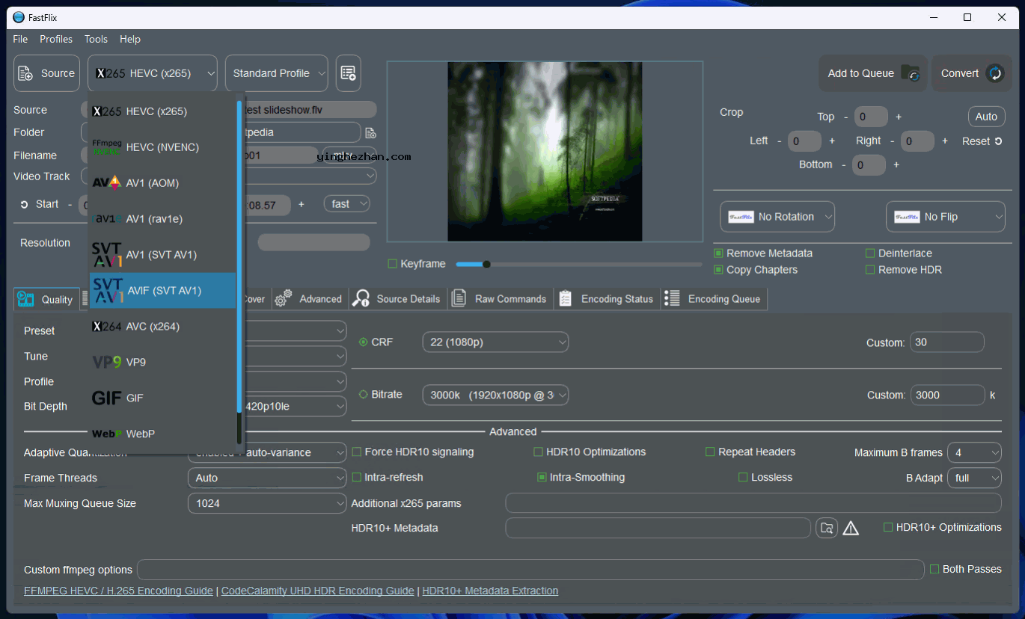This screenshot has width=1025, height=619.
Task: Select the VP9 encoder
Action: [162, 362]
